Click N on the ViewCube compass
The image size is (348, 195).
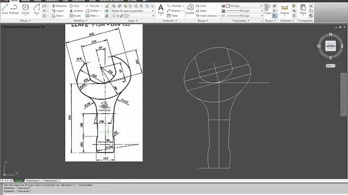tap(331, 34)
